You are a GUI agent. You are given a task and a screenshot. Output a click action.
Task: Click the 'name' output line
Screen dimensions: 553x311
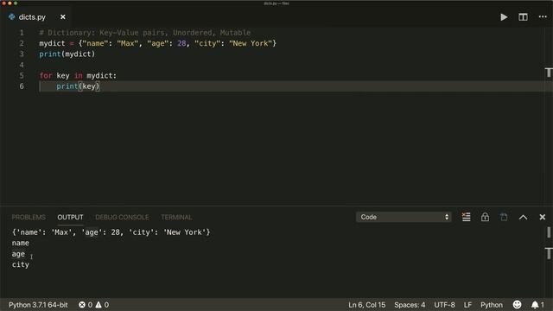(21, 243)
